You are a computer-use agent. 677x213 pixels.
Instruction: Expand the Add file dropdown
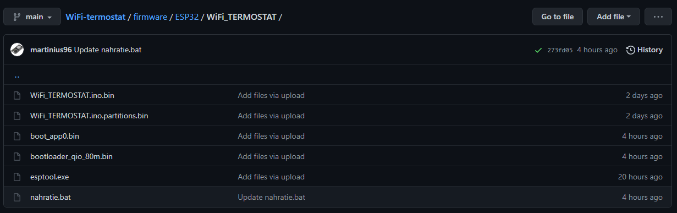tap(613, 17)
